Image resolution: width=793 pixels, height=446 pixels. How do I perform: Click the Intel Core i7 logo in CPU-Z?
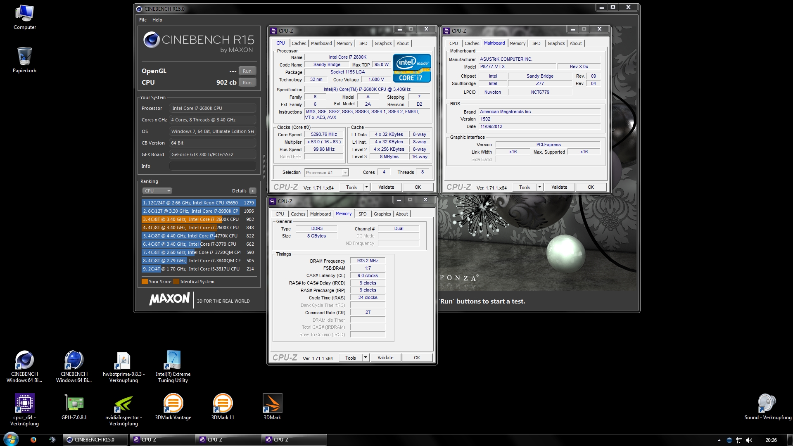(x=412, y=68)
